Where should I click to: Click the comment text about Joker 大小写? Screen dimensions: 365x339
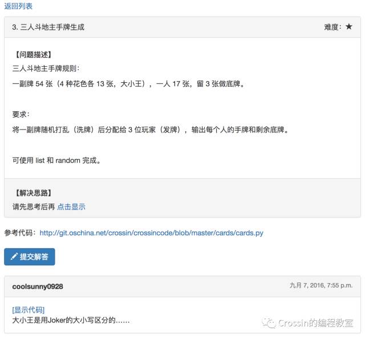(71, 320)
